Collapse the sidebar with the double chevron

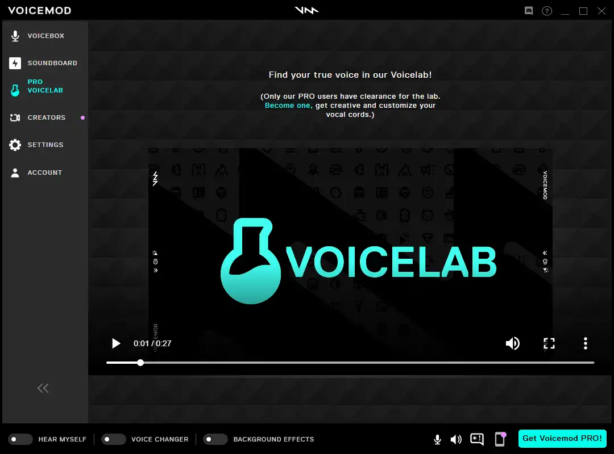pos(43,388)
